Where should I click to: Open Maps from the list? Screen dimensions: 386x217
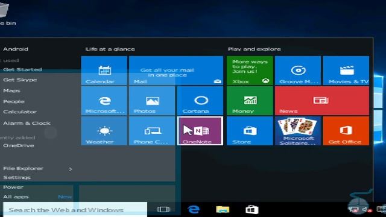tap(11, 91)
